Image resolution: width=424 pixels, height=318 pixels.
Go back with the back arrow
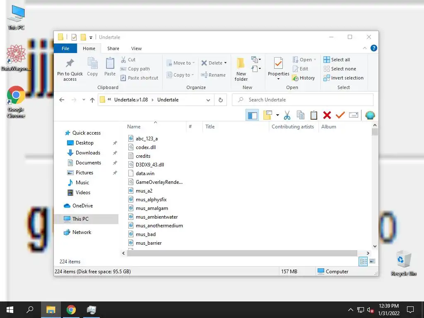(x=62, y=100)
